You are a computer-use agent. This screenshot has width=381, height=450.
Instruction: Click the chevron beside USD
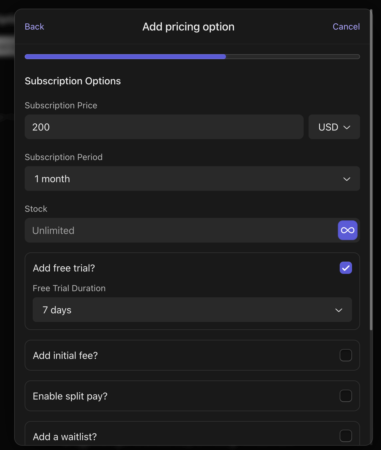(x=347, y=127)
